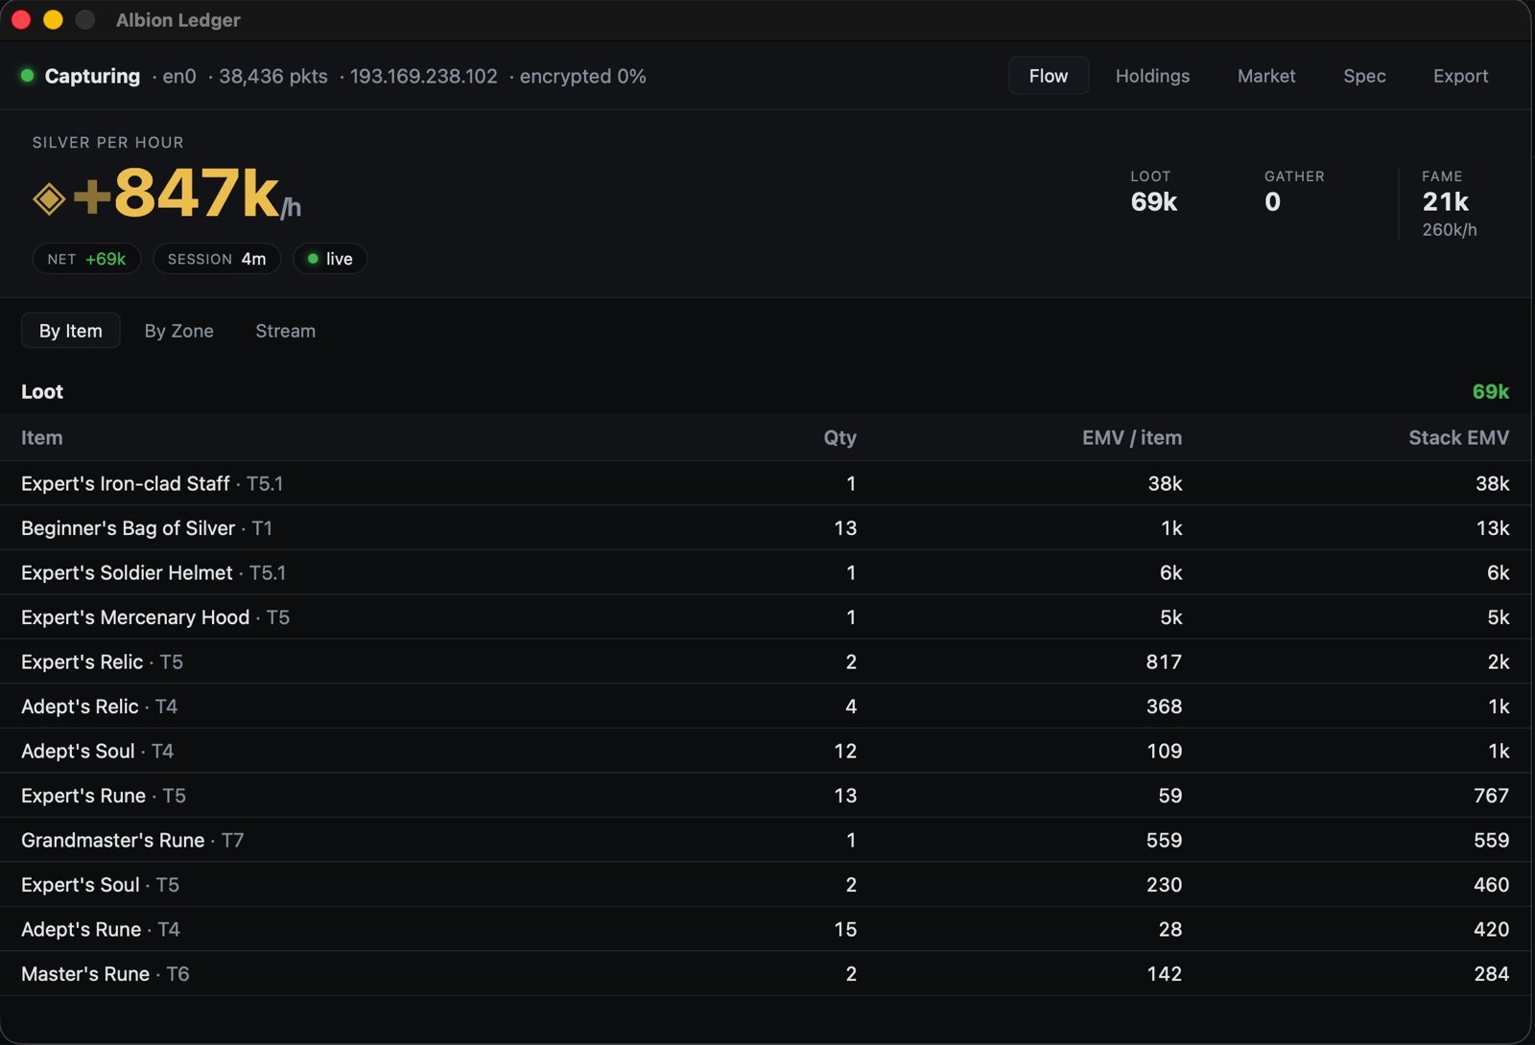Click the 817 EMV value for Expert's Relic
This screenshot has height=1045, width=1535.
1163,662
